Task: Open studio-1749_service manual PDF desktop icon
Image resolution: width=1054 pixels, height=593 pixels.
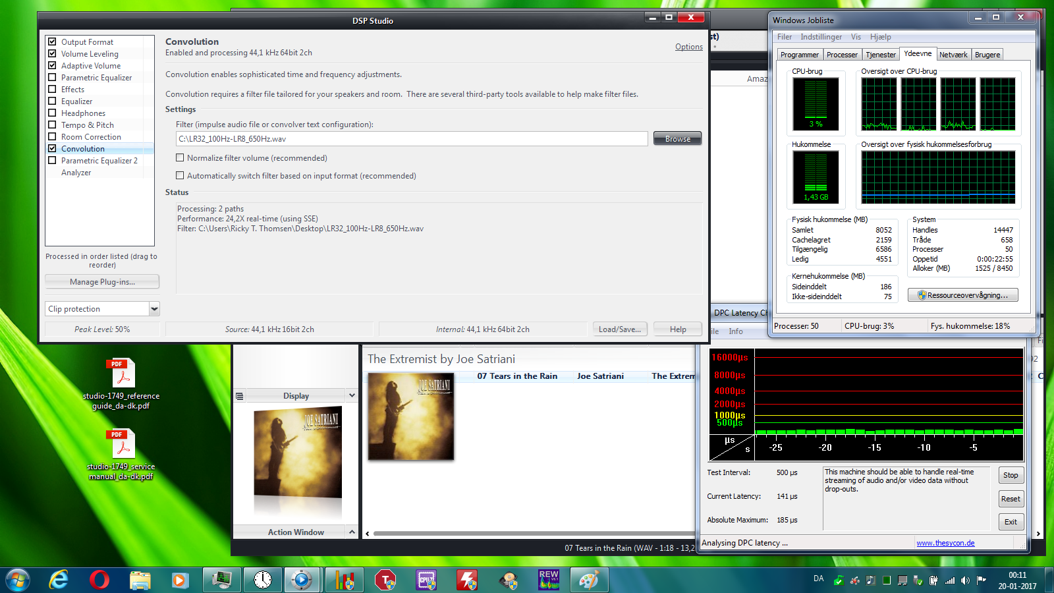Action: 121,455
